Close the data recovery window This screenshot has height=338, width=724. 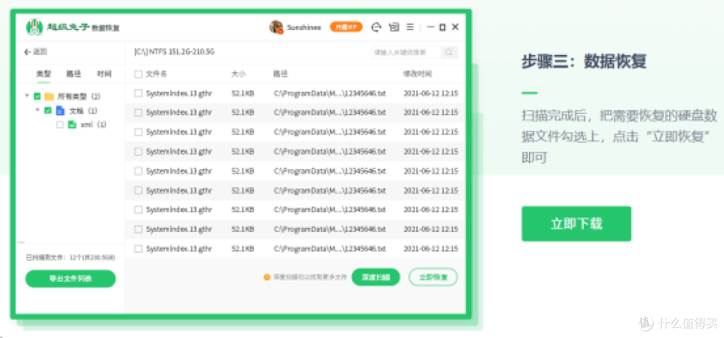click(455, 27)
